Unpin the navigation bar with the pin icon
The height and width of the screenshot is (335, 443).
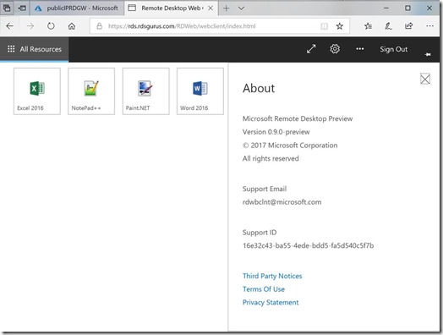pos(428,54)
